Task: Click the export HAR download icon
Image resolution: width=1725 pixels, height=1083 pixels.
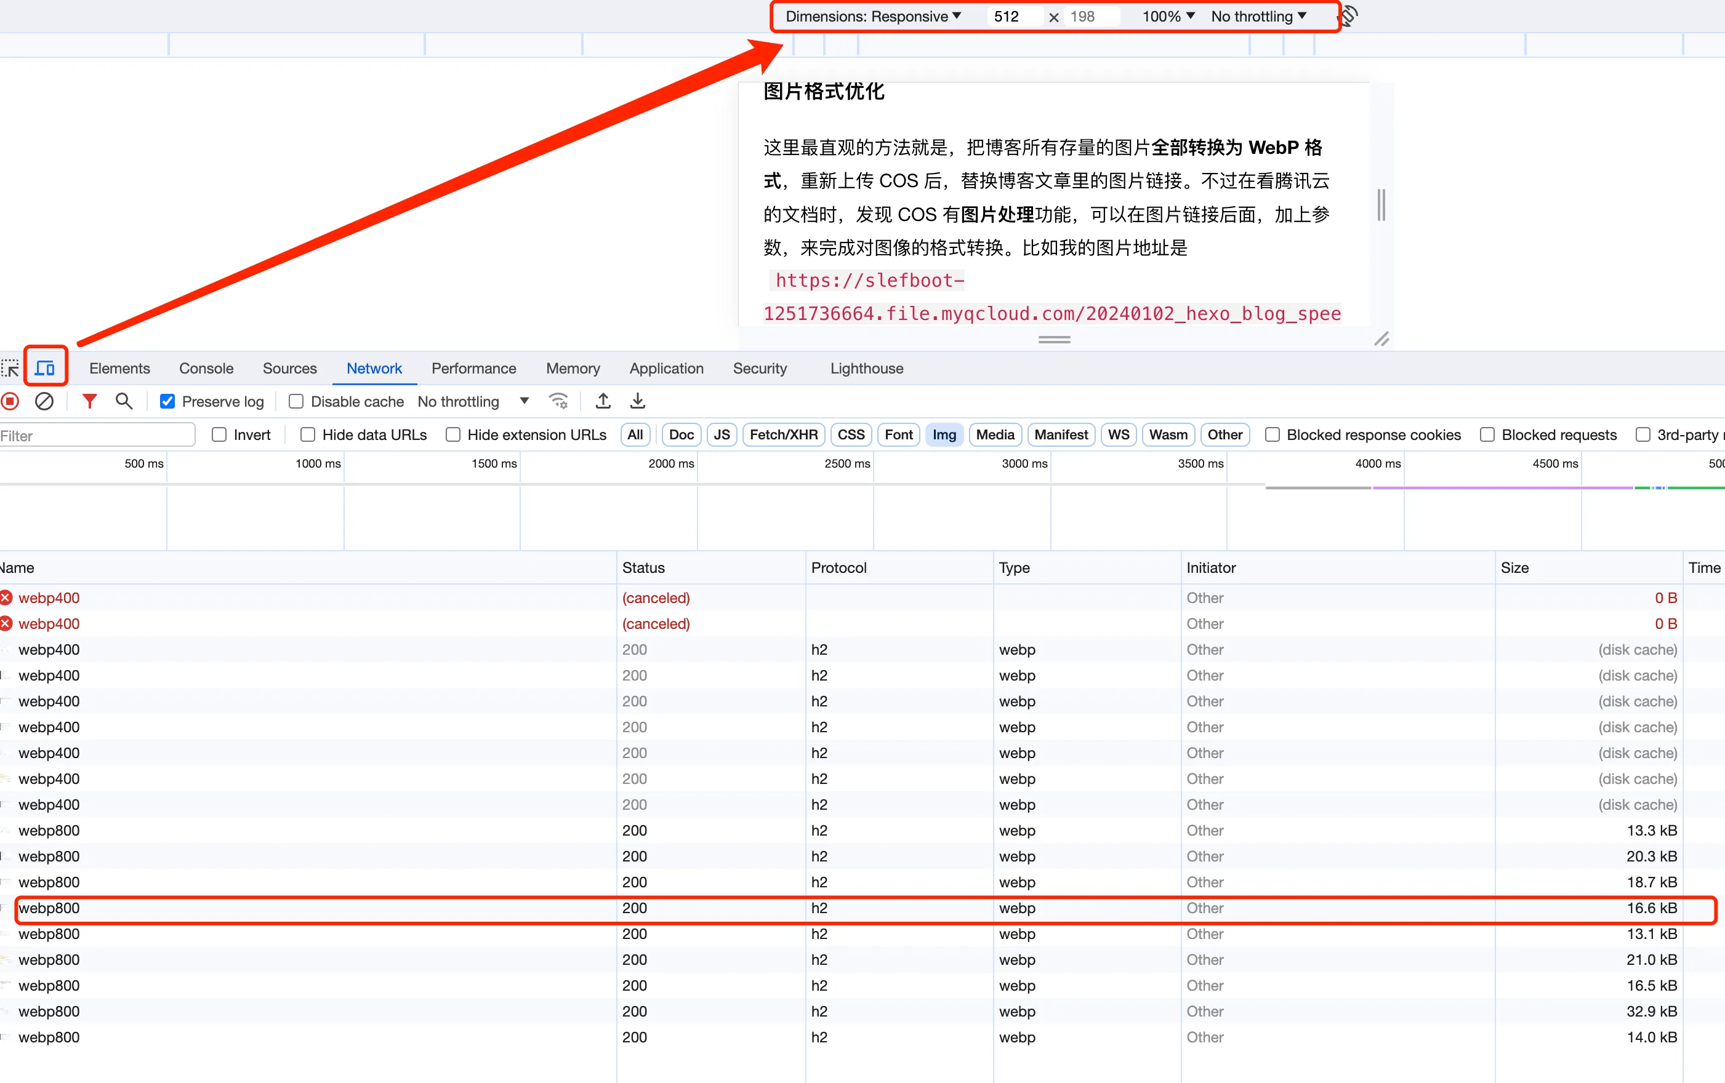Action: [638, 402]
